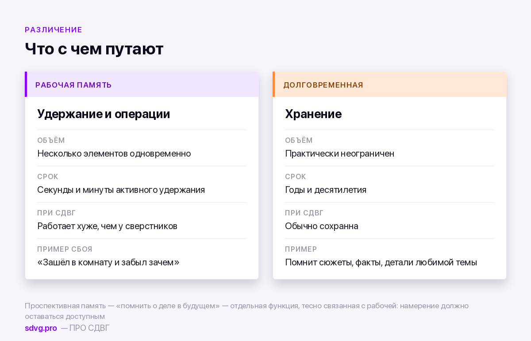Click 'ОБЪЁМ' label above 'Практически неограничен'

point(299,141)
